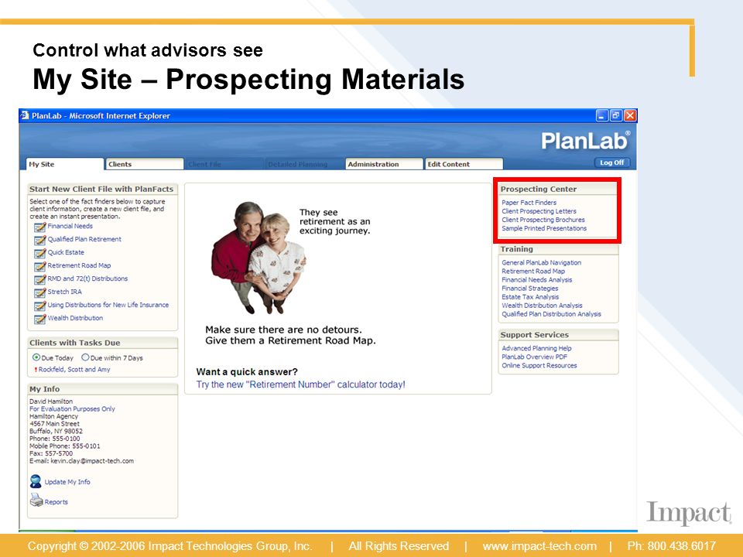This screenshot has height=557, width=743.
Task: Click the David Hamilton name in My Info
Action: point(51,402)
